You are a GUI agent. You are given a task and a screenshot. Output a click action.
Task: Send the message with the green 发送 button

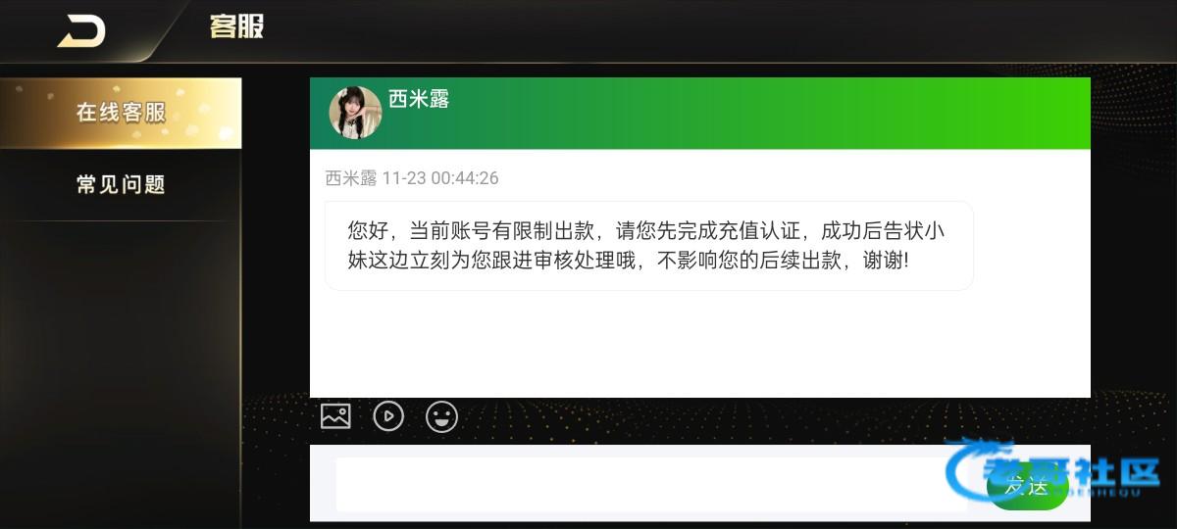click(1027, 485)
